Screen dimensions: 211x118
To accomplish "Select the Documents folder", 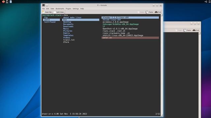I will 68,24.
